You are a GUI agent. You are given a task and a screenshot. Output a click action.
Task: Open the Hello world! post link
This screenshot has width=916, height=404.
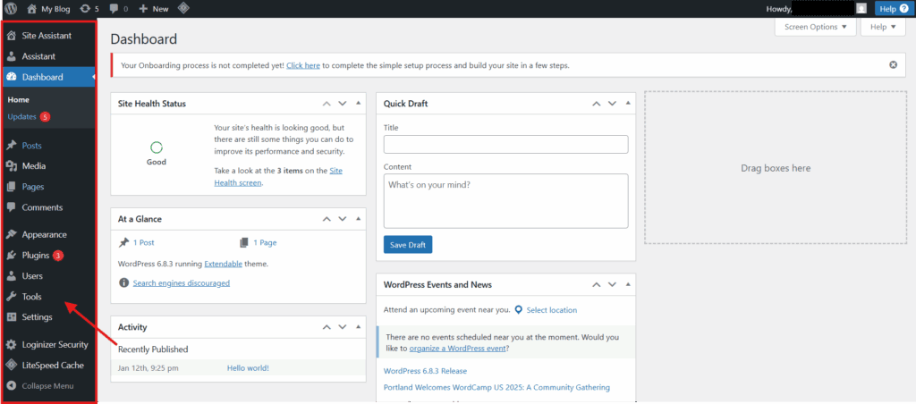pos(248,368)
